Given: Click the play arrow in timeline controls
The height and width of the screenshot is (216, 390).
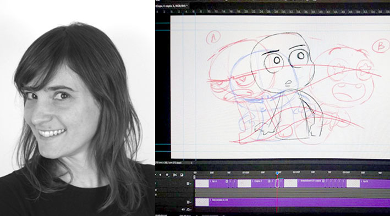Looking at the screenshot, I should tap(160, 175).
